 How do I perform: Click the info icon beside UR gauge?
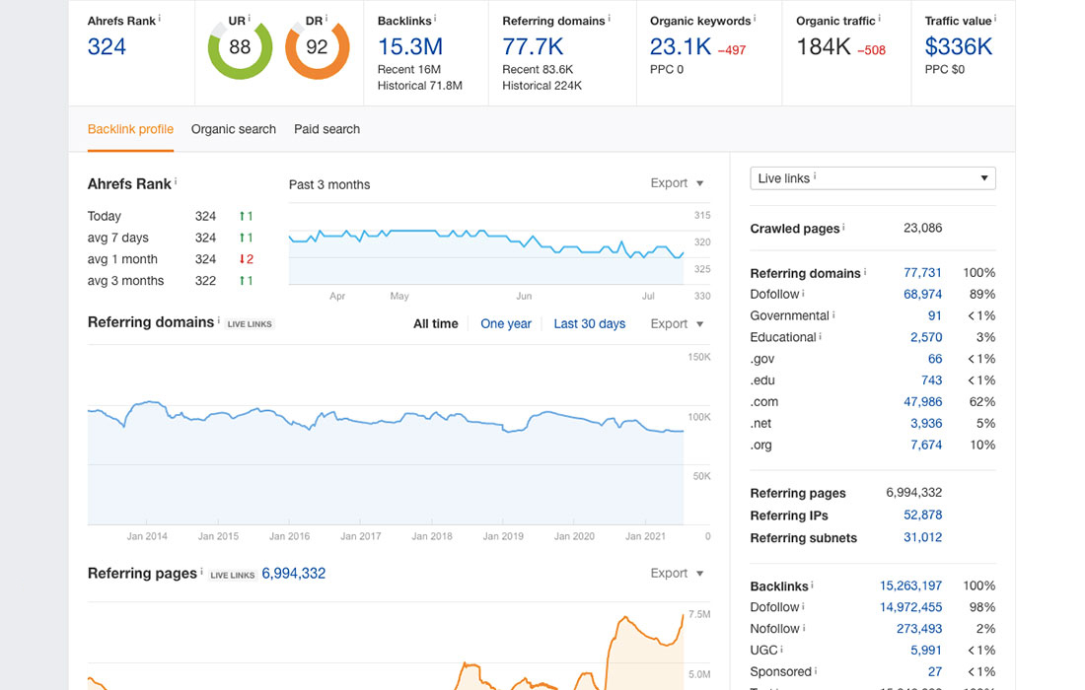[x=250, y=18]
